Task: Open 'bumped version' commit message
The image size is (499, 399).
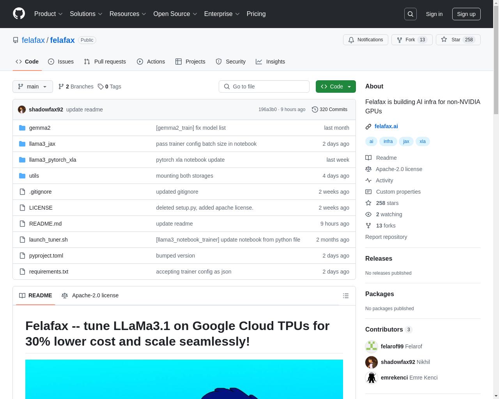Action: pos(175,256)
